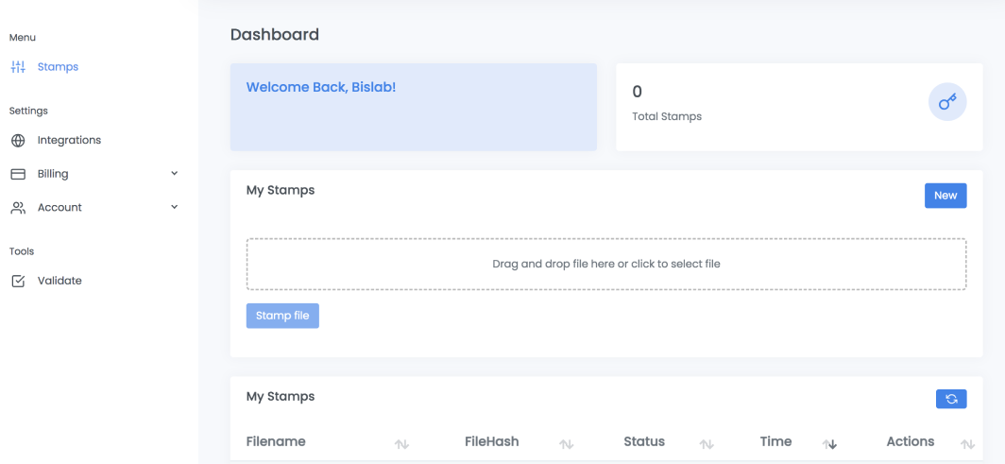Click the Integrations globe icon

point(18,141)
